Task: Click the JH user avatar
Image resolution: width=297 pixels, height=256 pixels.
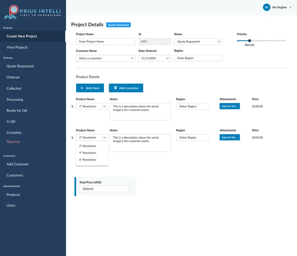Action: [x=267, y=7]
